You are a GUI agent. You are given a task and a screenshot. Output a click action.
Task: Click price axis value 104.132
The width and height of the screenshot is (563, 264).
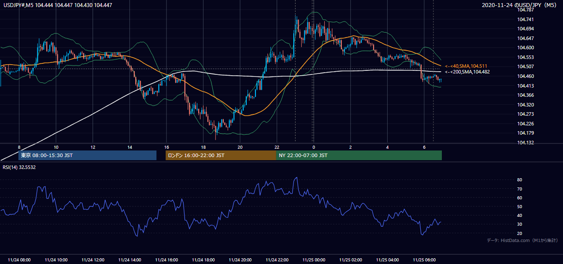[x=526, y=143]
